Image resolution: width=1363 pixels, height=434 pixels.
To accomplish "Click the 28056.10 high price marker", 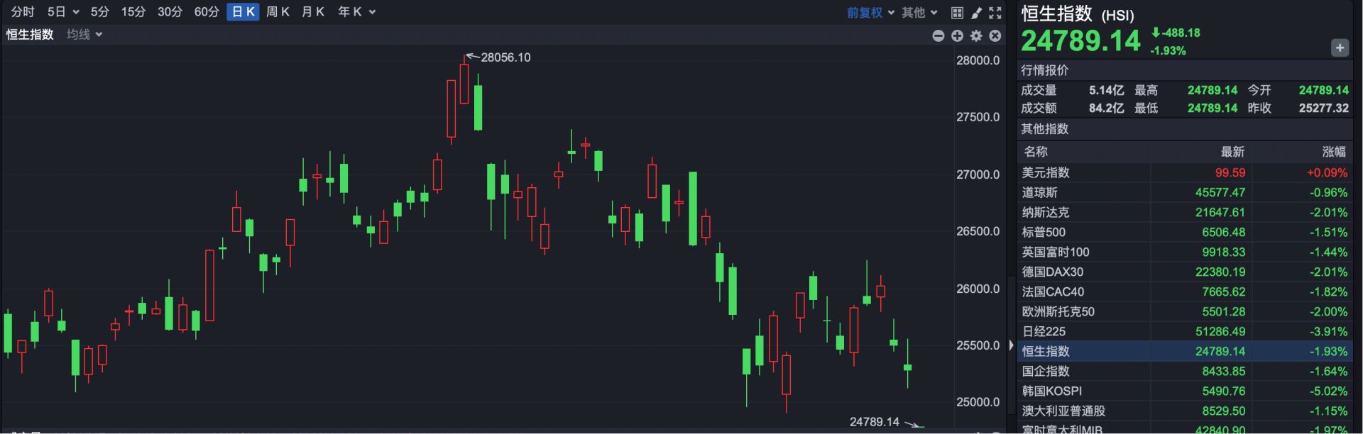I will click(x=505, y=57).
